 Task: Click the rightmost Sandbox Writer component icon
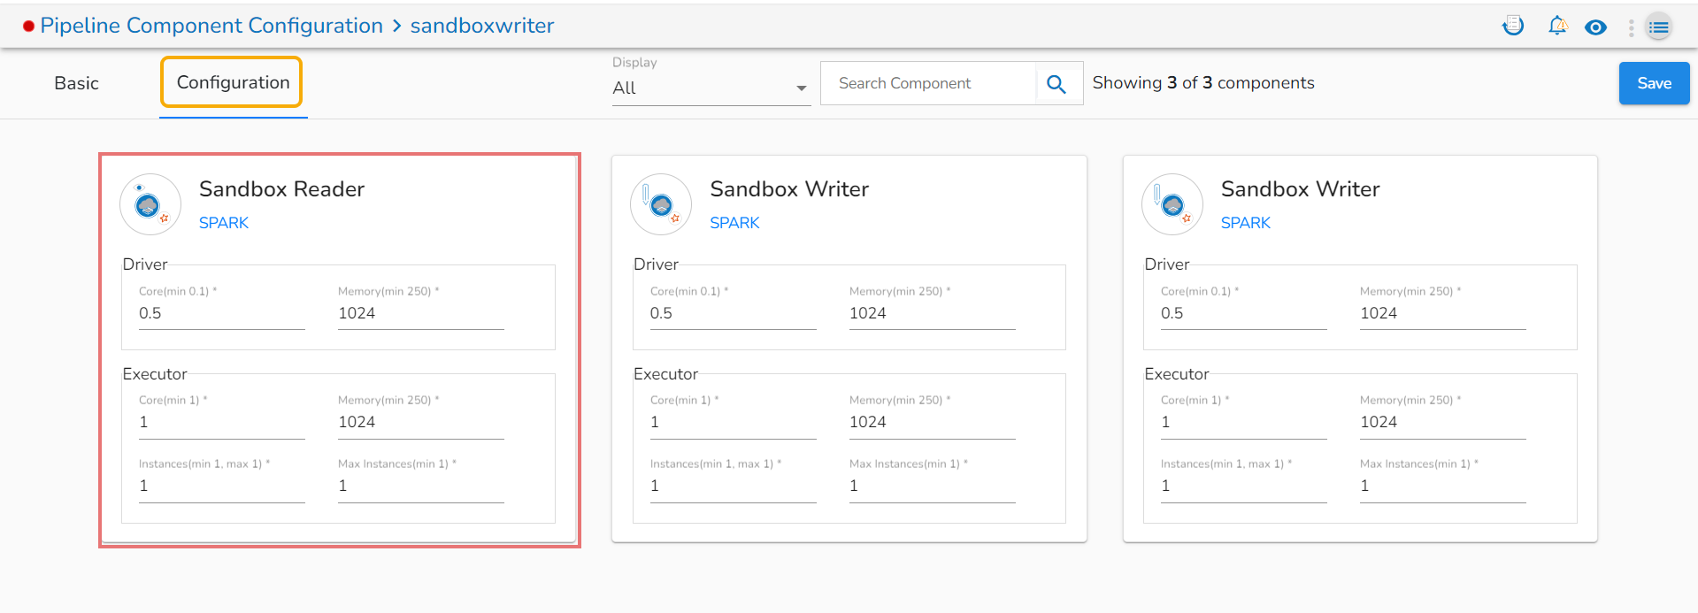click(1172, 204)
